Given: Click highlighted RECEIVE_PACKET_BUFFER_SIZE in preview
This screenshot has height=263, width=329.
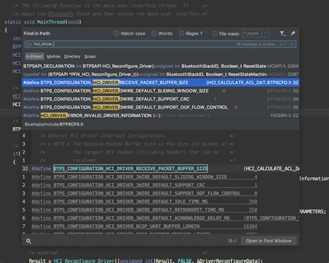Looking at the screenshot, I should tap(130, 169).
